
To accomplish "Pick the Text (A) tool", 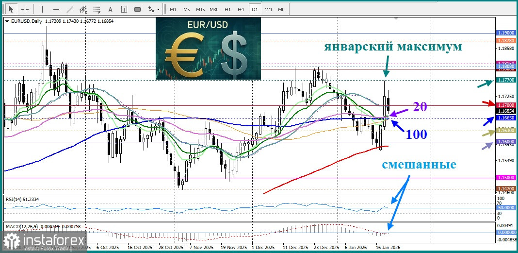I will coord(110,9).
